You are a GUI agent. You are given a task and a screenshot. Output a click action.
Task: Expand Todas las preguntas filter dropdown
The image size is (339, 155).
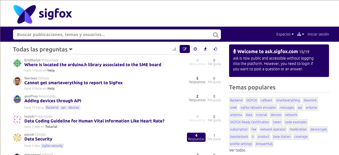click(43, 50)
